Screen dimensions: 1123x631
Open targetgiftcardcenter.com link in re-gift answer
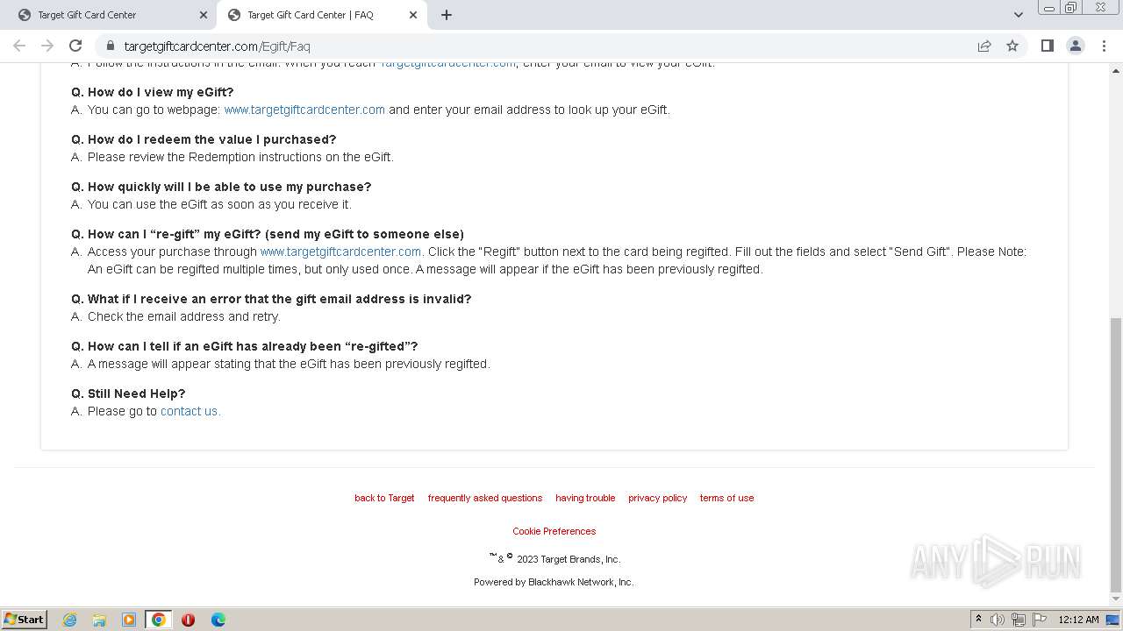click(x=341, y=252)
